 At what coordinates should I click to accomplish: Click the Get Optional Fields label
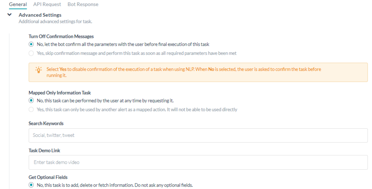point(48,177)
